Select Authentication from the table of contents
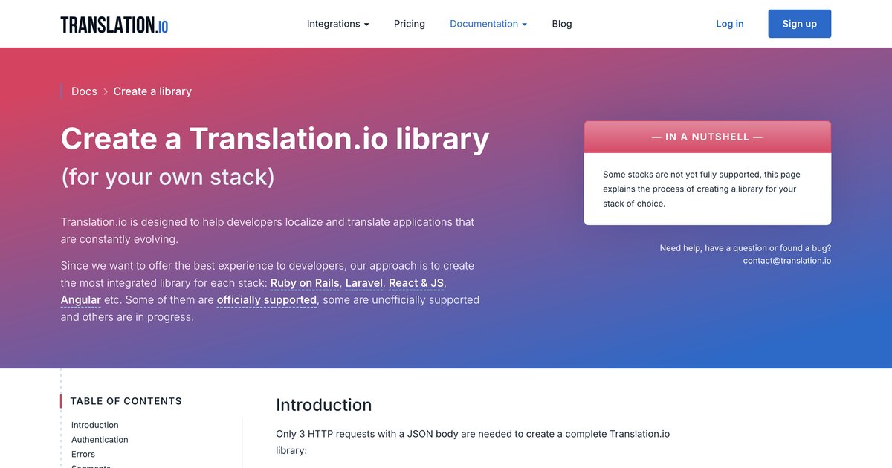 [x=99, y=439]
